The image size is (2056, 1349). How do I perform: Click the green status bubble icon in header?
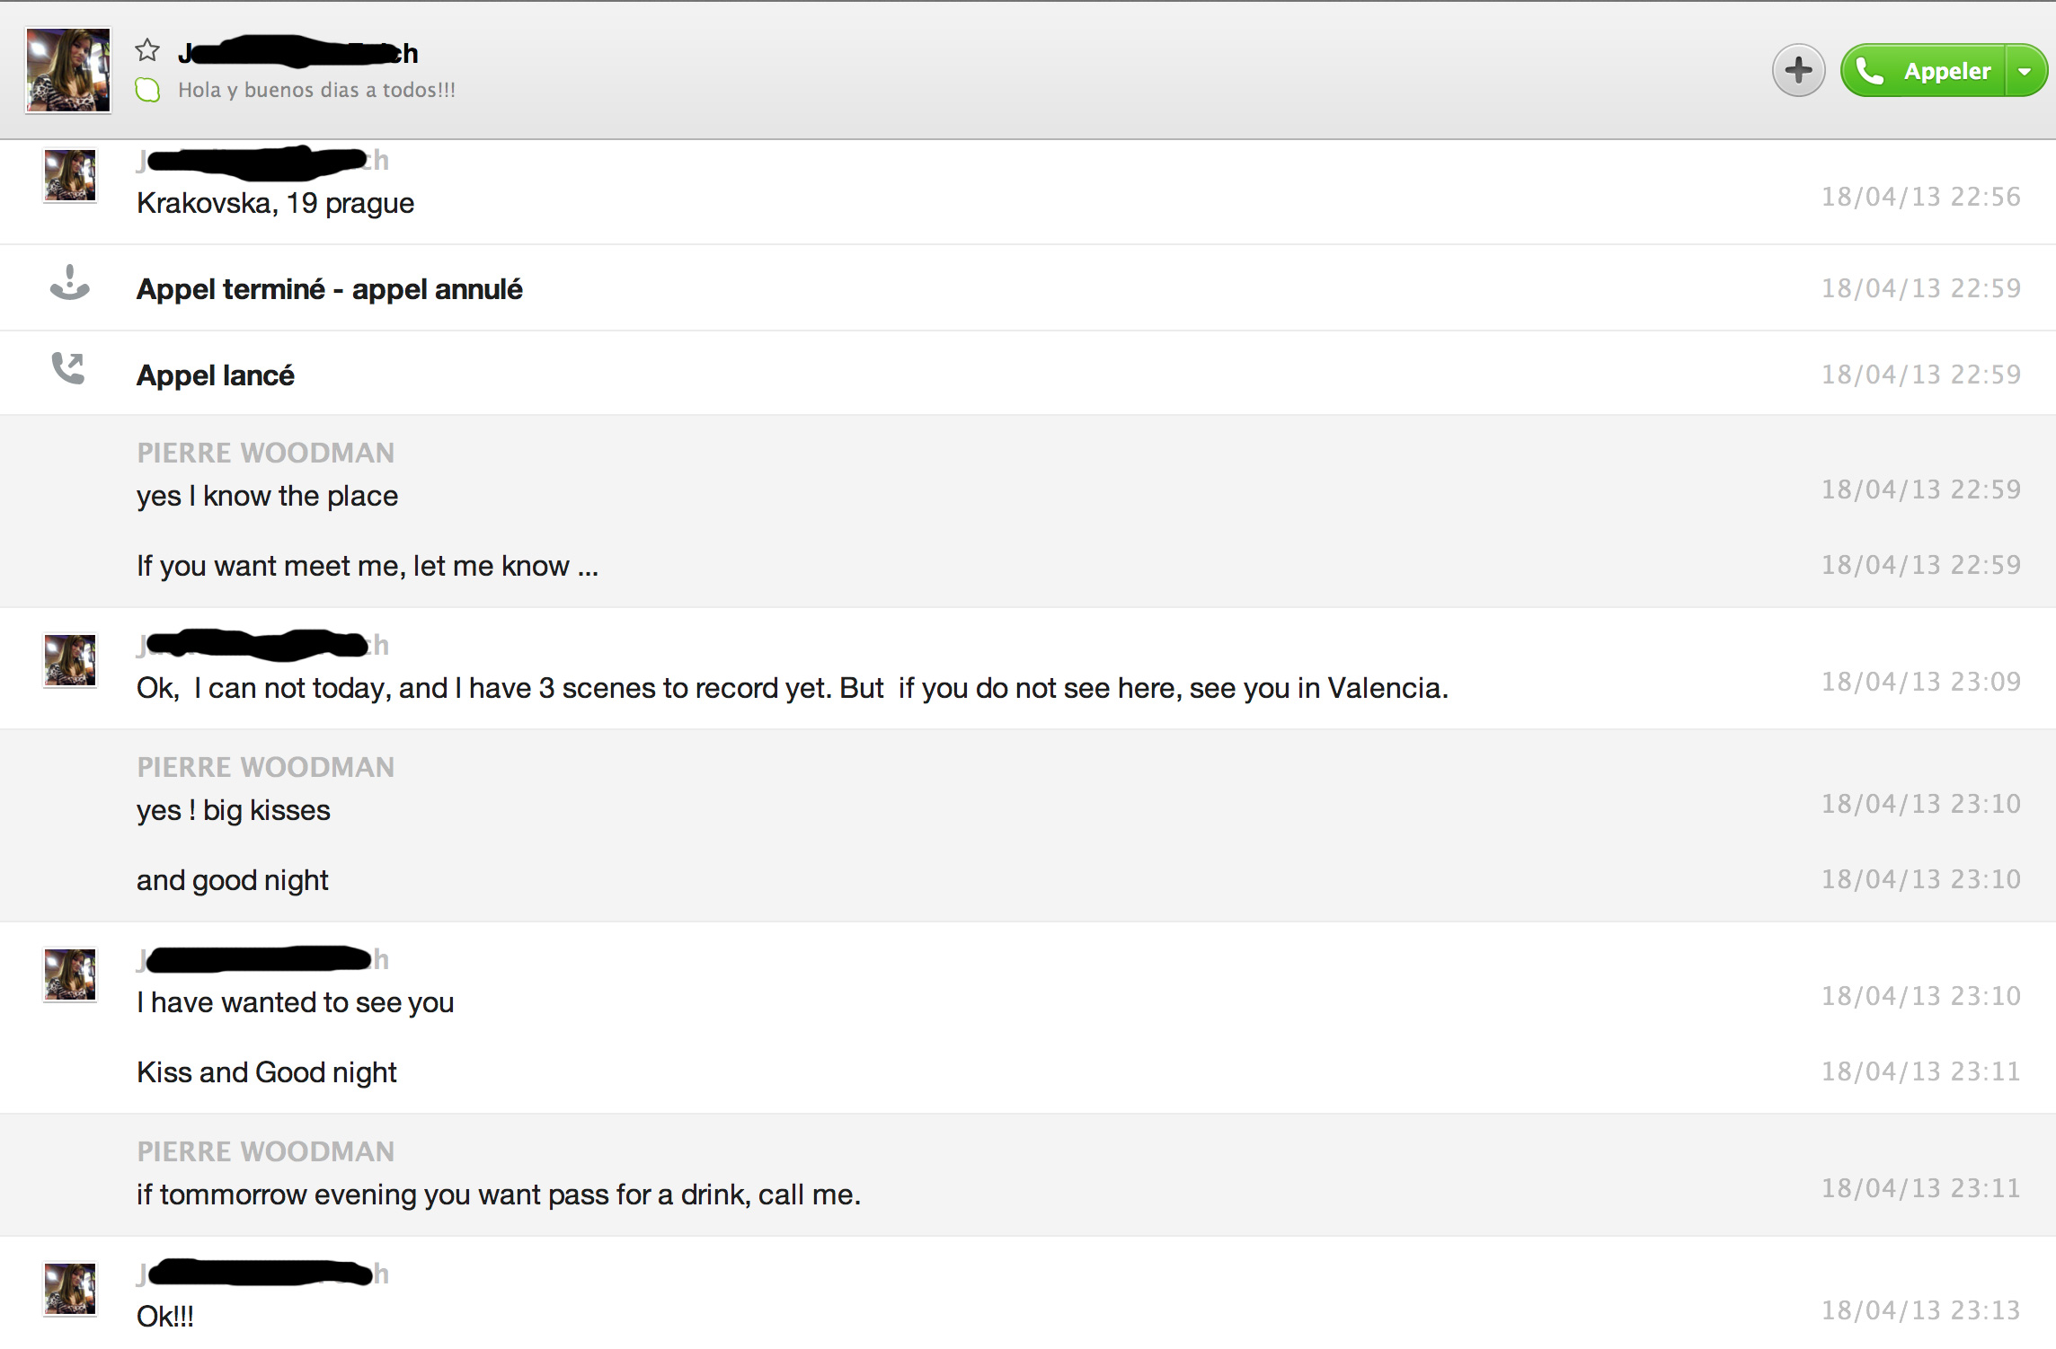[147, 90]
